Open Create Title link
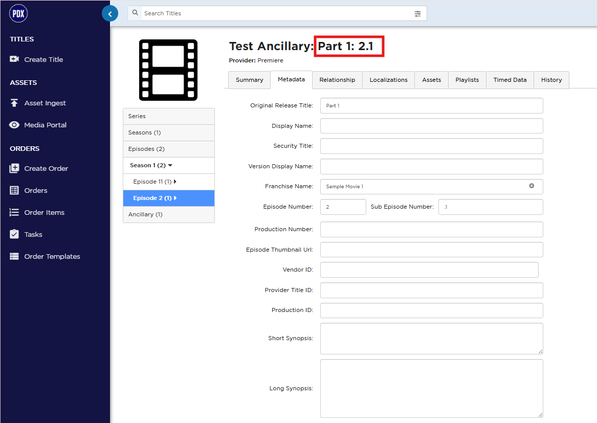 pos(44,59)
